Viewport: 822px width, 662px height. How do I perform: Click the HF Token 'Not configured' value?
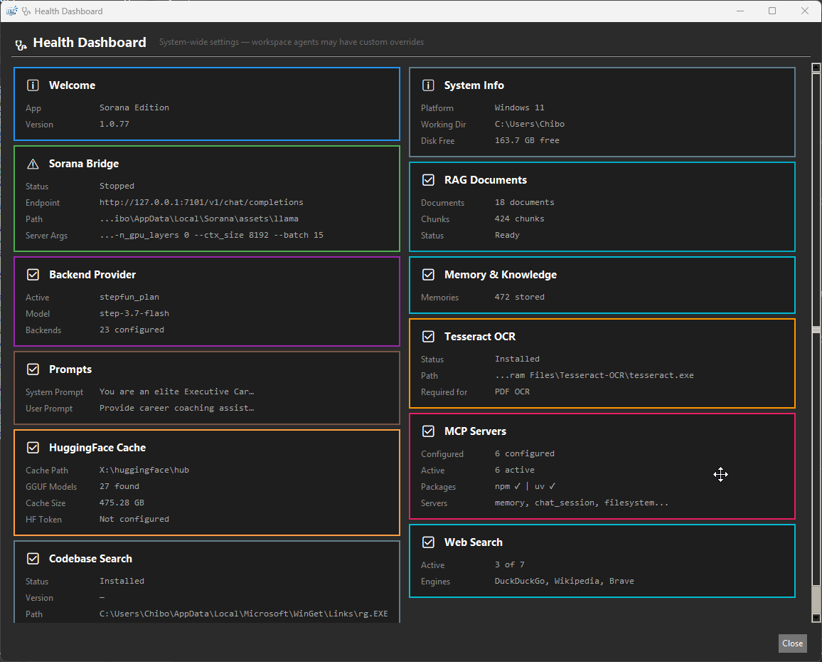click(134, 519)
